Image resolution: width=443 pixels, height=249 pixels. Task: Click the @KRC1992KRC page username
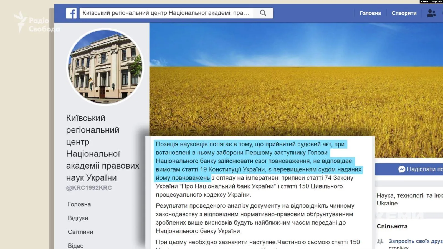89,188
